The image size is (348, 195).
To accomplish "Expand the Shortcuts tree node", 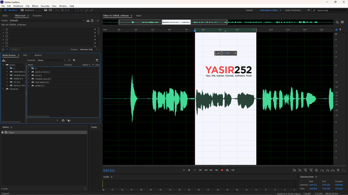I will coord(3,89).
